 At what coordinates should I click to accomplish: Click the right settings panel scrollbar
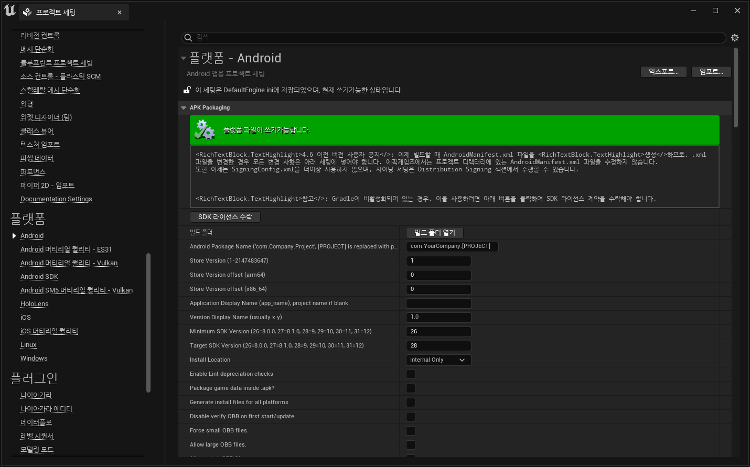[736, 88]
